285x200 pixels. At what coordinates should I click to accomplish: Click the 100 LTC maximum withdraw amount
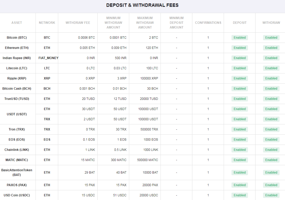152,68
